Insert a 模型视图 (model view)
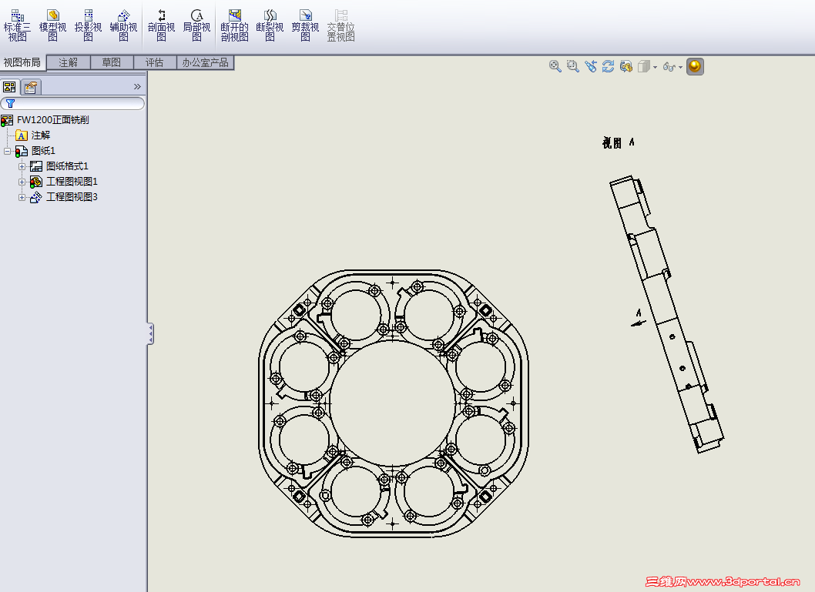The height and width of the screenshot is (592, 815). point(52,25)
